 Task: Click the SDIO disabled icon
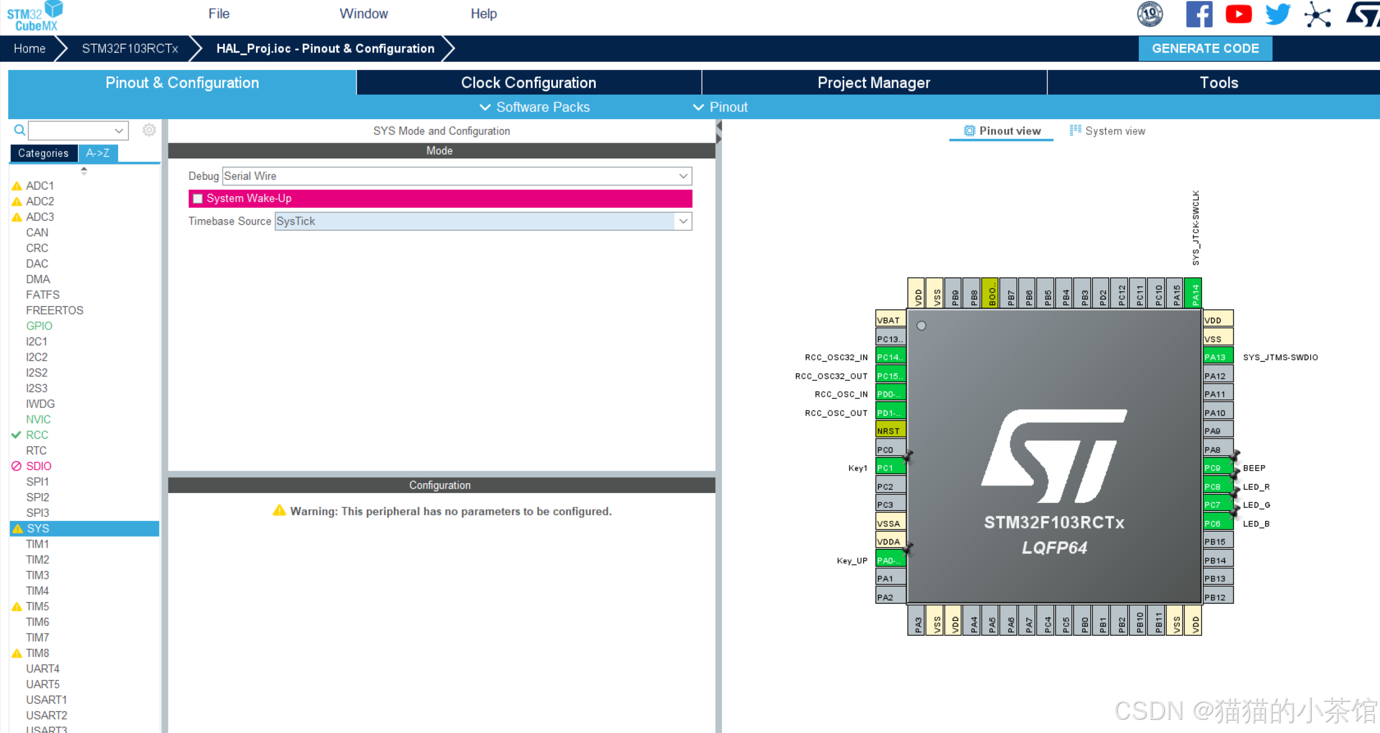point(16,466)
